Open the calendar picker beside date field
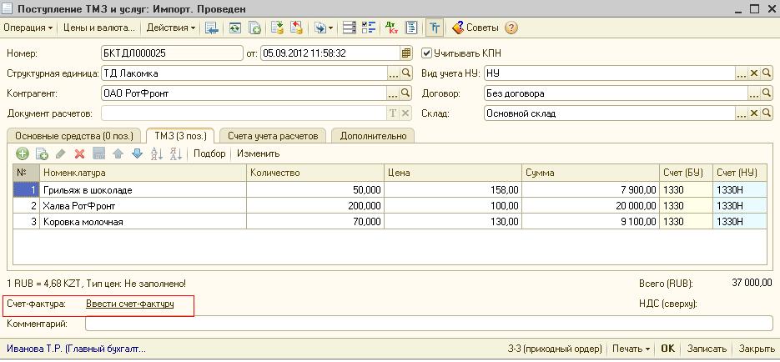The image size is (780, 362). (406, 53)
